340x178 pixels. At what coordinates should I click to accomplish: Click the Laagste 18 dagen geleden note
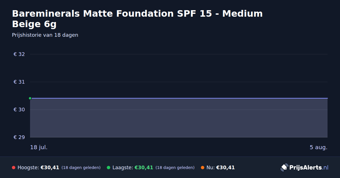175,168
